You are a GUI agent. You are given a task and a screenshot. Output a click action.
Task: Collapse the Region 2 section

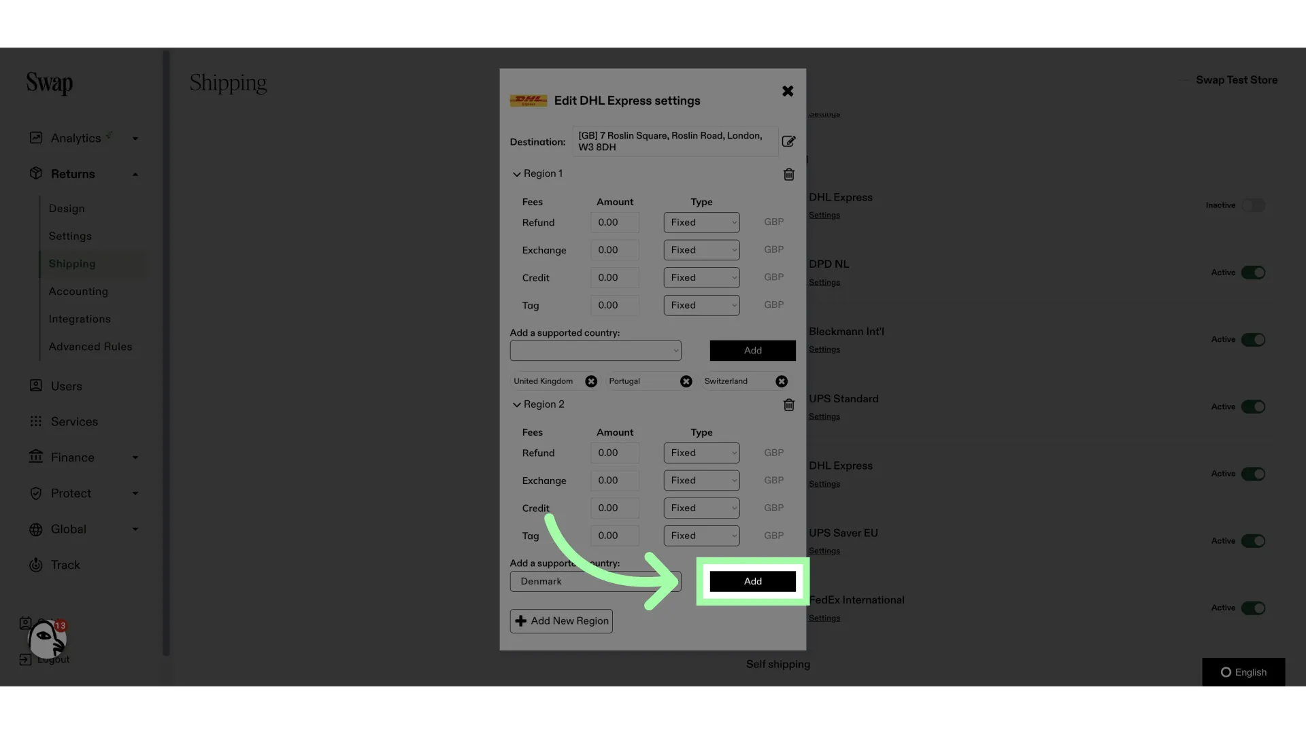(517, 404)
